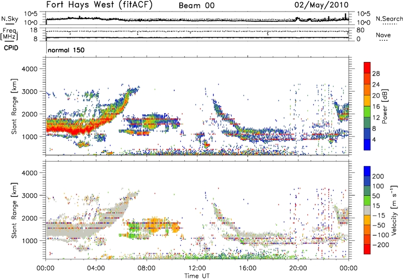Click the 'N.Sky' legend label
403x279 pixels.
pyautogui.click(x=10, y=19)
